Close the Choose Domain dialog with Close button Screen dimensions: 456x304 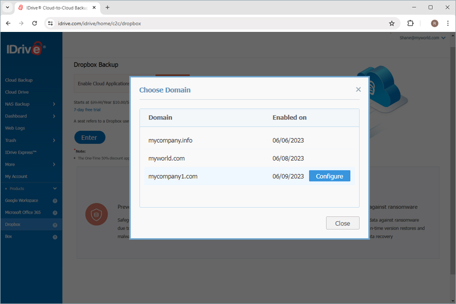coord(343,223)
